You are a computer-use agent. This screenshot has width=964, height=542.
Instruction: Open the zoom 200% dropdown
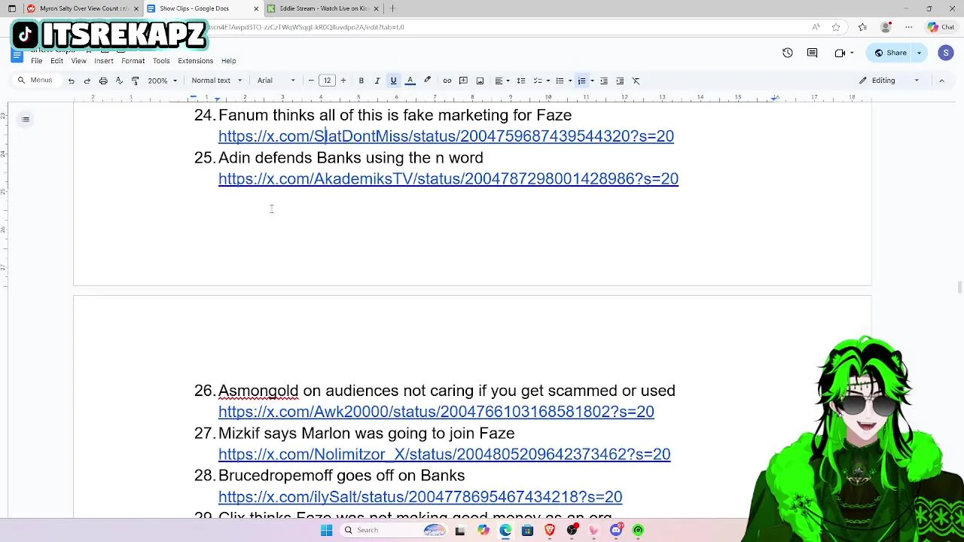[163, 81]
